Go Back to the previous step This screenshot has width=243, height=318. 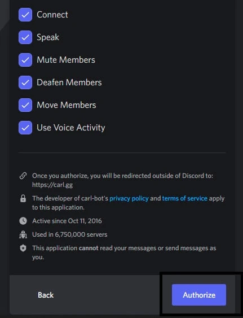coord(46,295)
